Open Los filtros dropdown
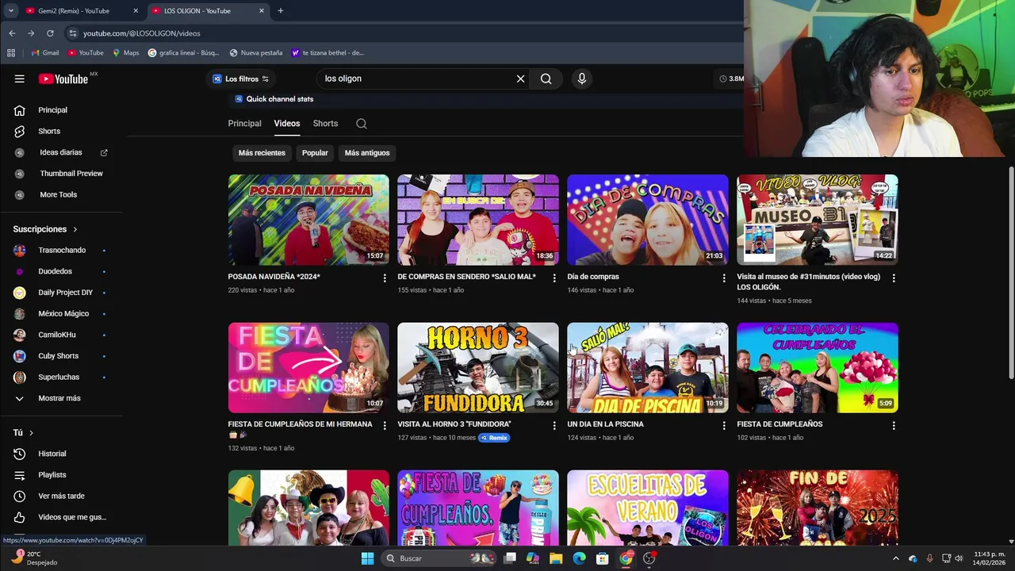Viewport: 1015px width, 571px height. coord(241,79)
